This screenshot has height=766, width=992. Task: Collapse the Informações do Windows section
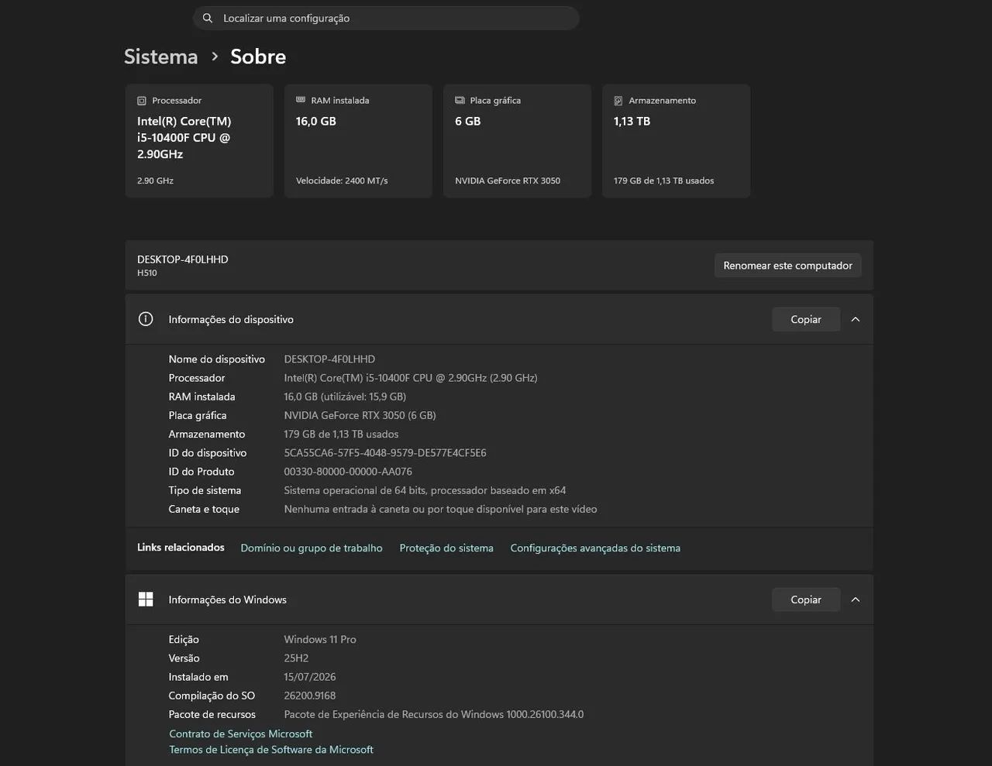click(x=856, y=599)
